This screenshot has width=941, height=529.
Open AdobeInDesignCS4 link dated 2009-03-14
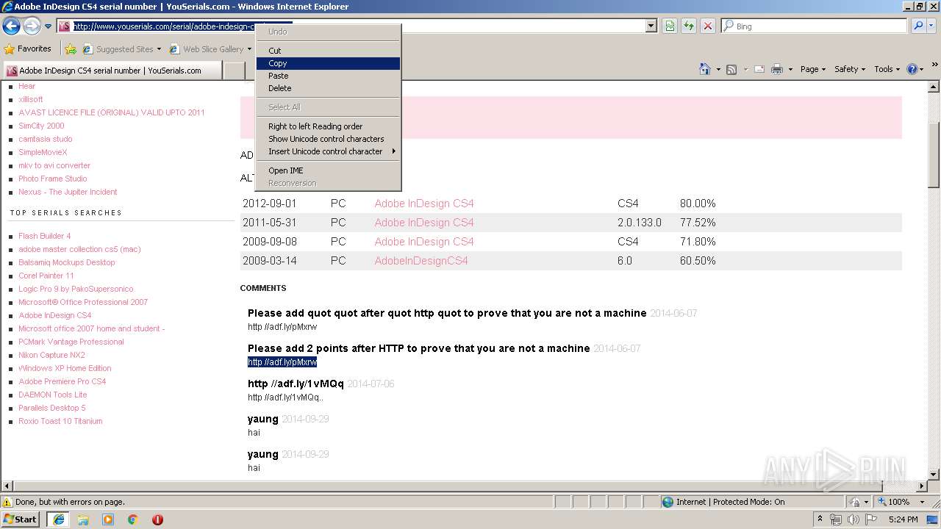(421, 261)
